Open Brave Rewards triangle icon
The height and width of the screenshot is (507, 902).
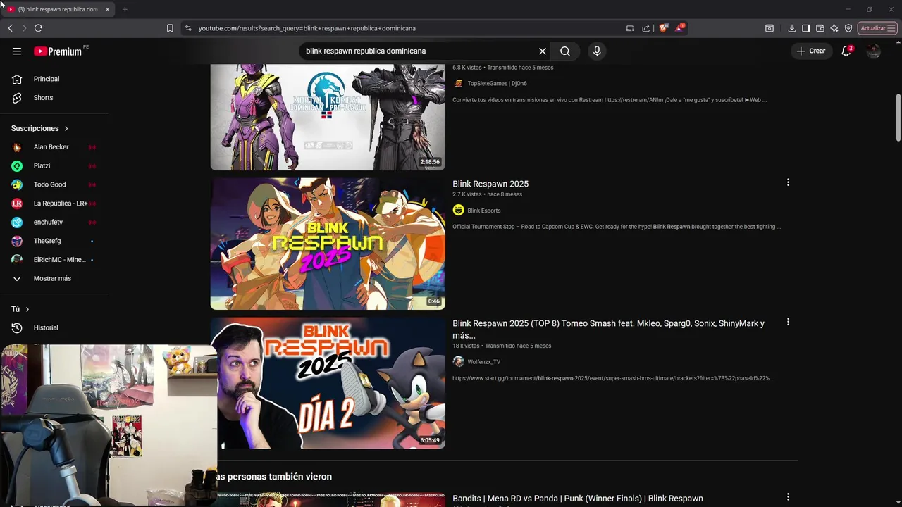click(x=679, y=28)
